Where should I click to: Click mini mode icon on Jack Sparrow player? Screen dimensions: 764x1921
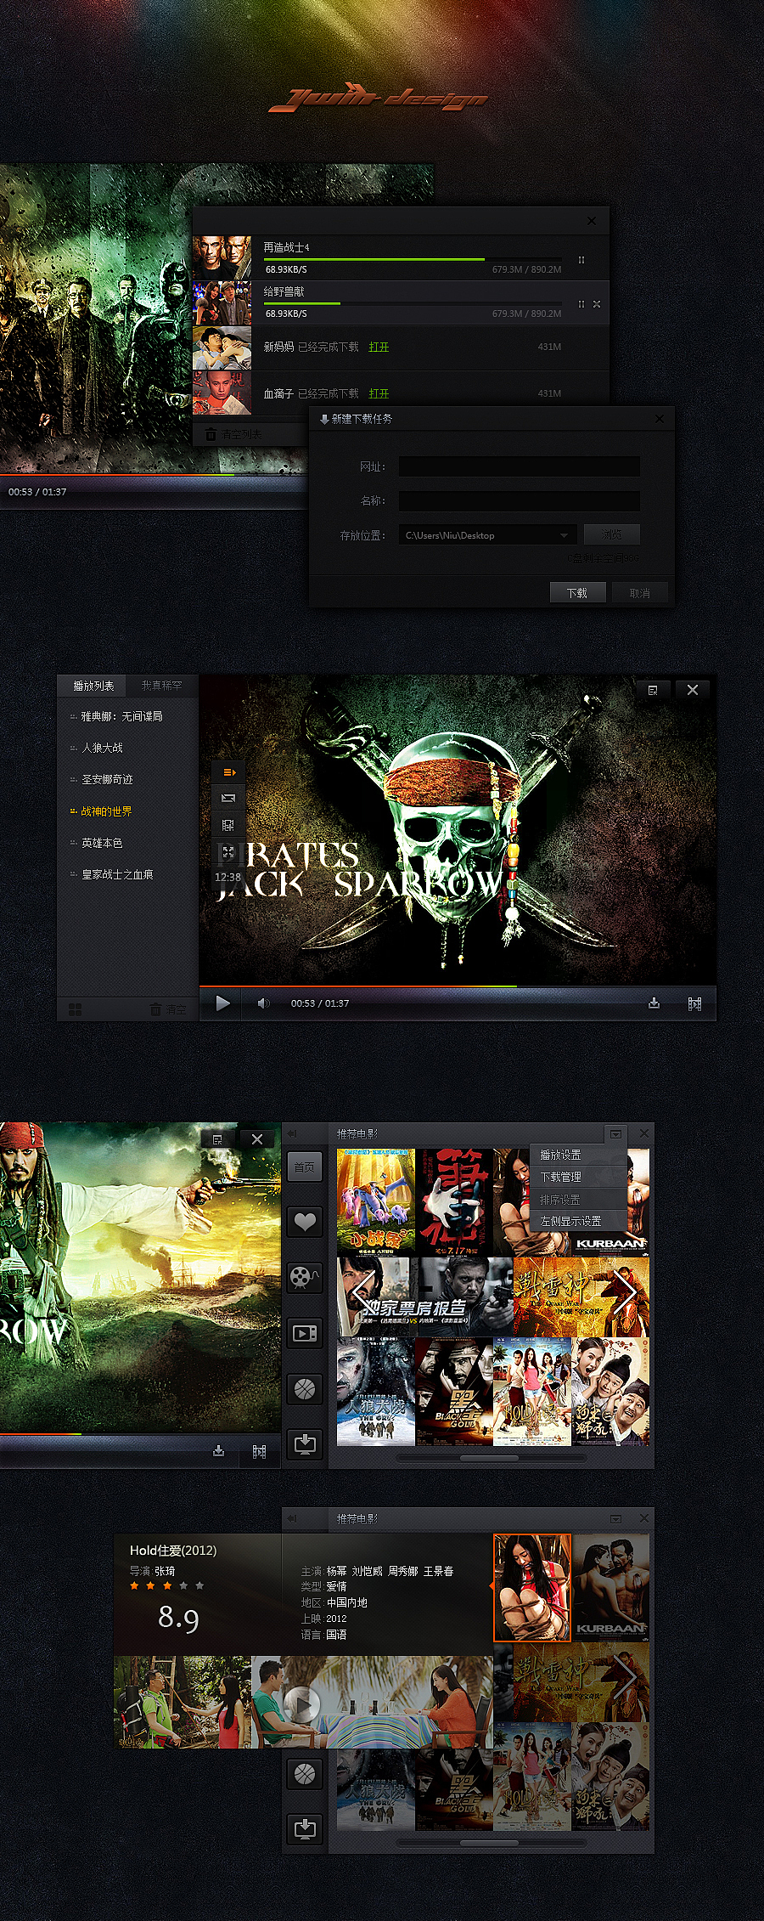pos(217,1139)
